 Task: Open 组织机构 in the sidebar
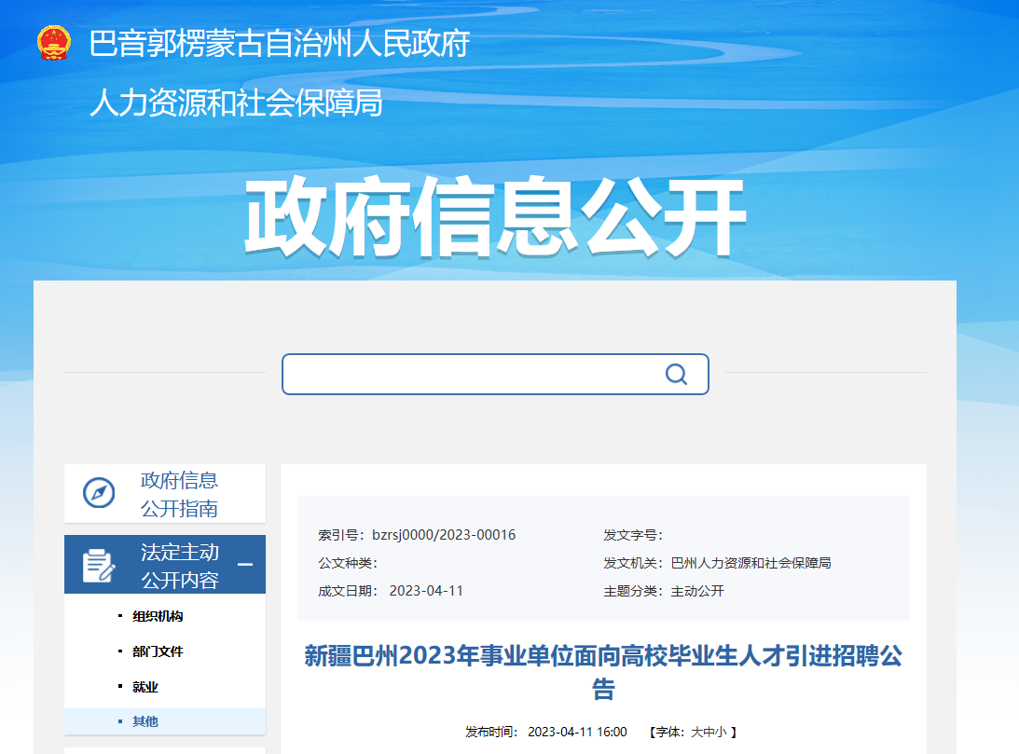click(x=158, y=617)
